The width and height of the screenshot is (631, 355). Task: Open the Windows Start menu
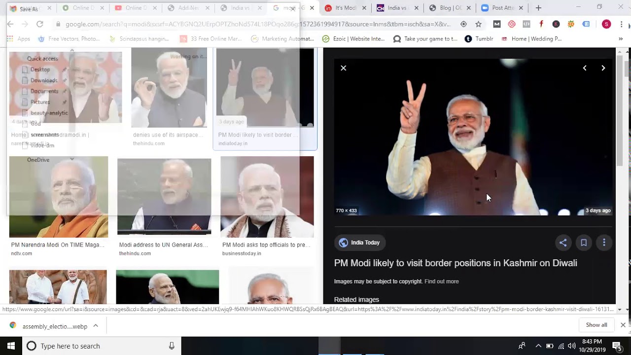coord(11,346)
